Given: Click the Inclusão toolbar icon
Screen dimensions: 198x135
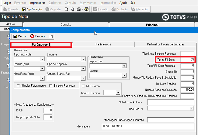Looking at the screenshot, I should point(95,9).
